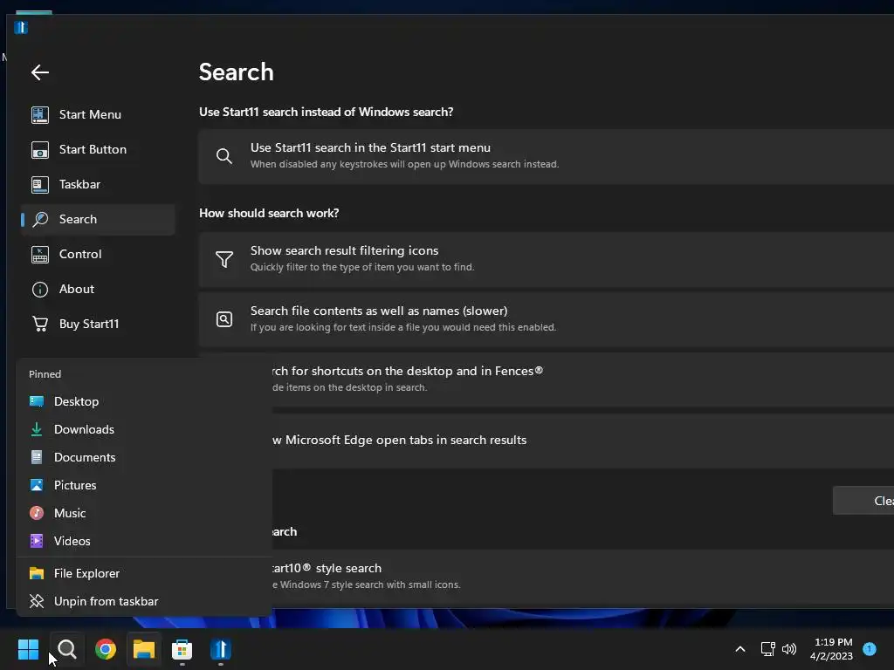Viewport: 894px width, 670px height.
Task: Click the Start11 window title icon
Action: [x=21, y=27]
